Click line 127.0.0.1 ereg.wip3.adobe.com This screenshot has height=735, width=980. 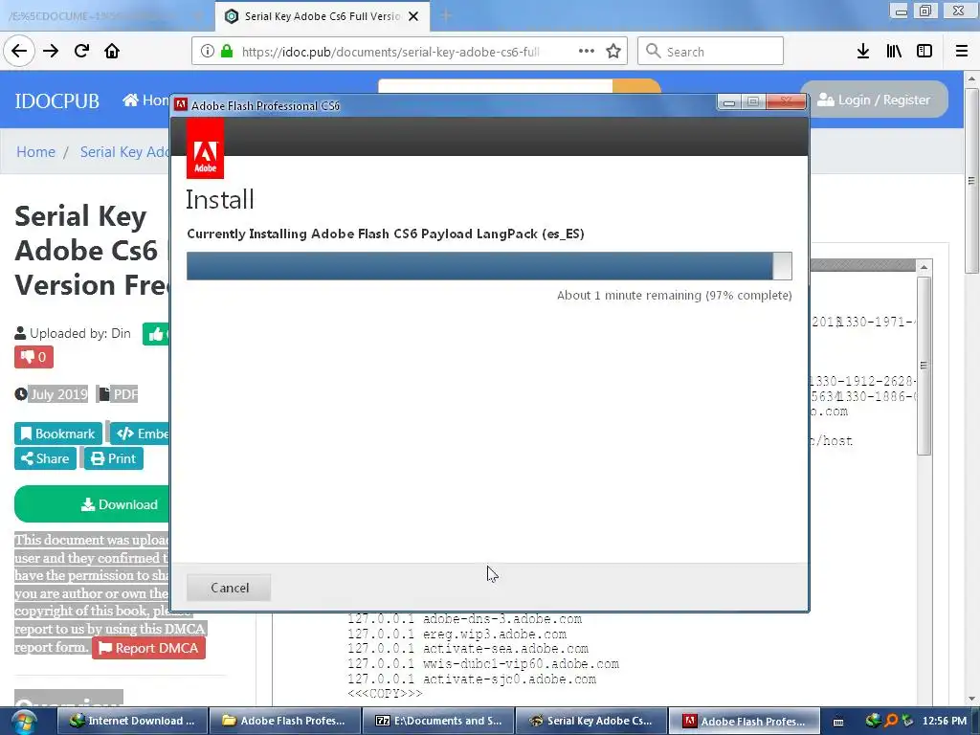[457, 635]
